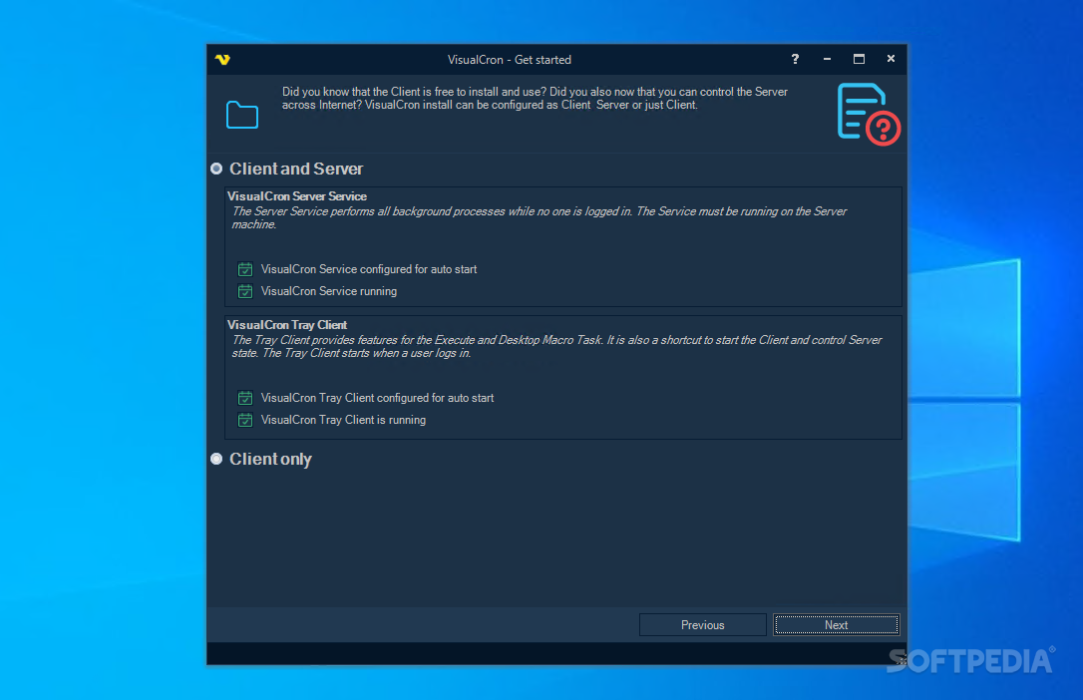Go back with the Previous button
This screenshot has height=700, width=1083.
click(702, 625)
